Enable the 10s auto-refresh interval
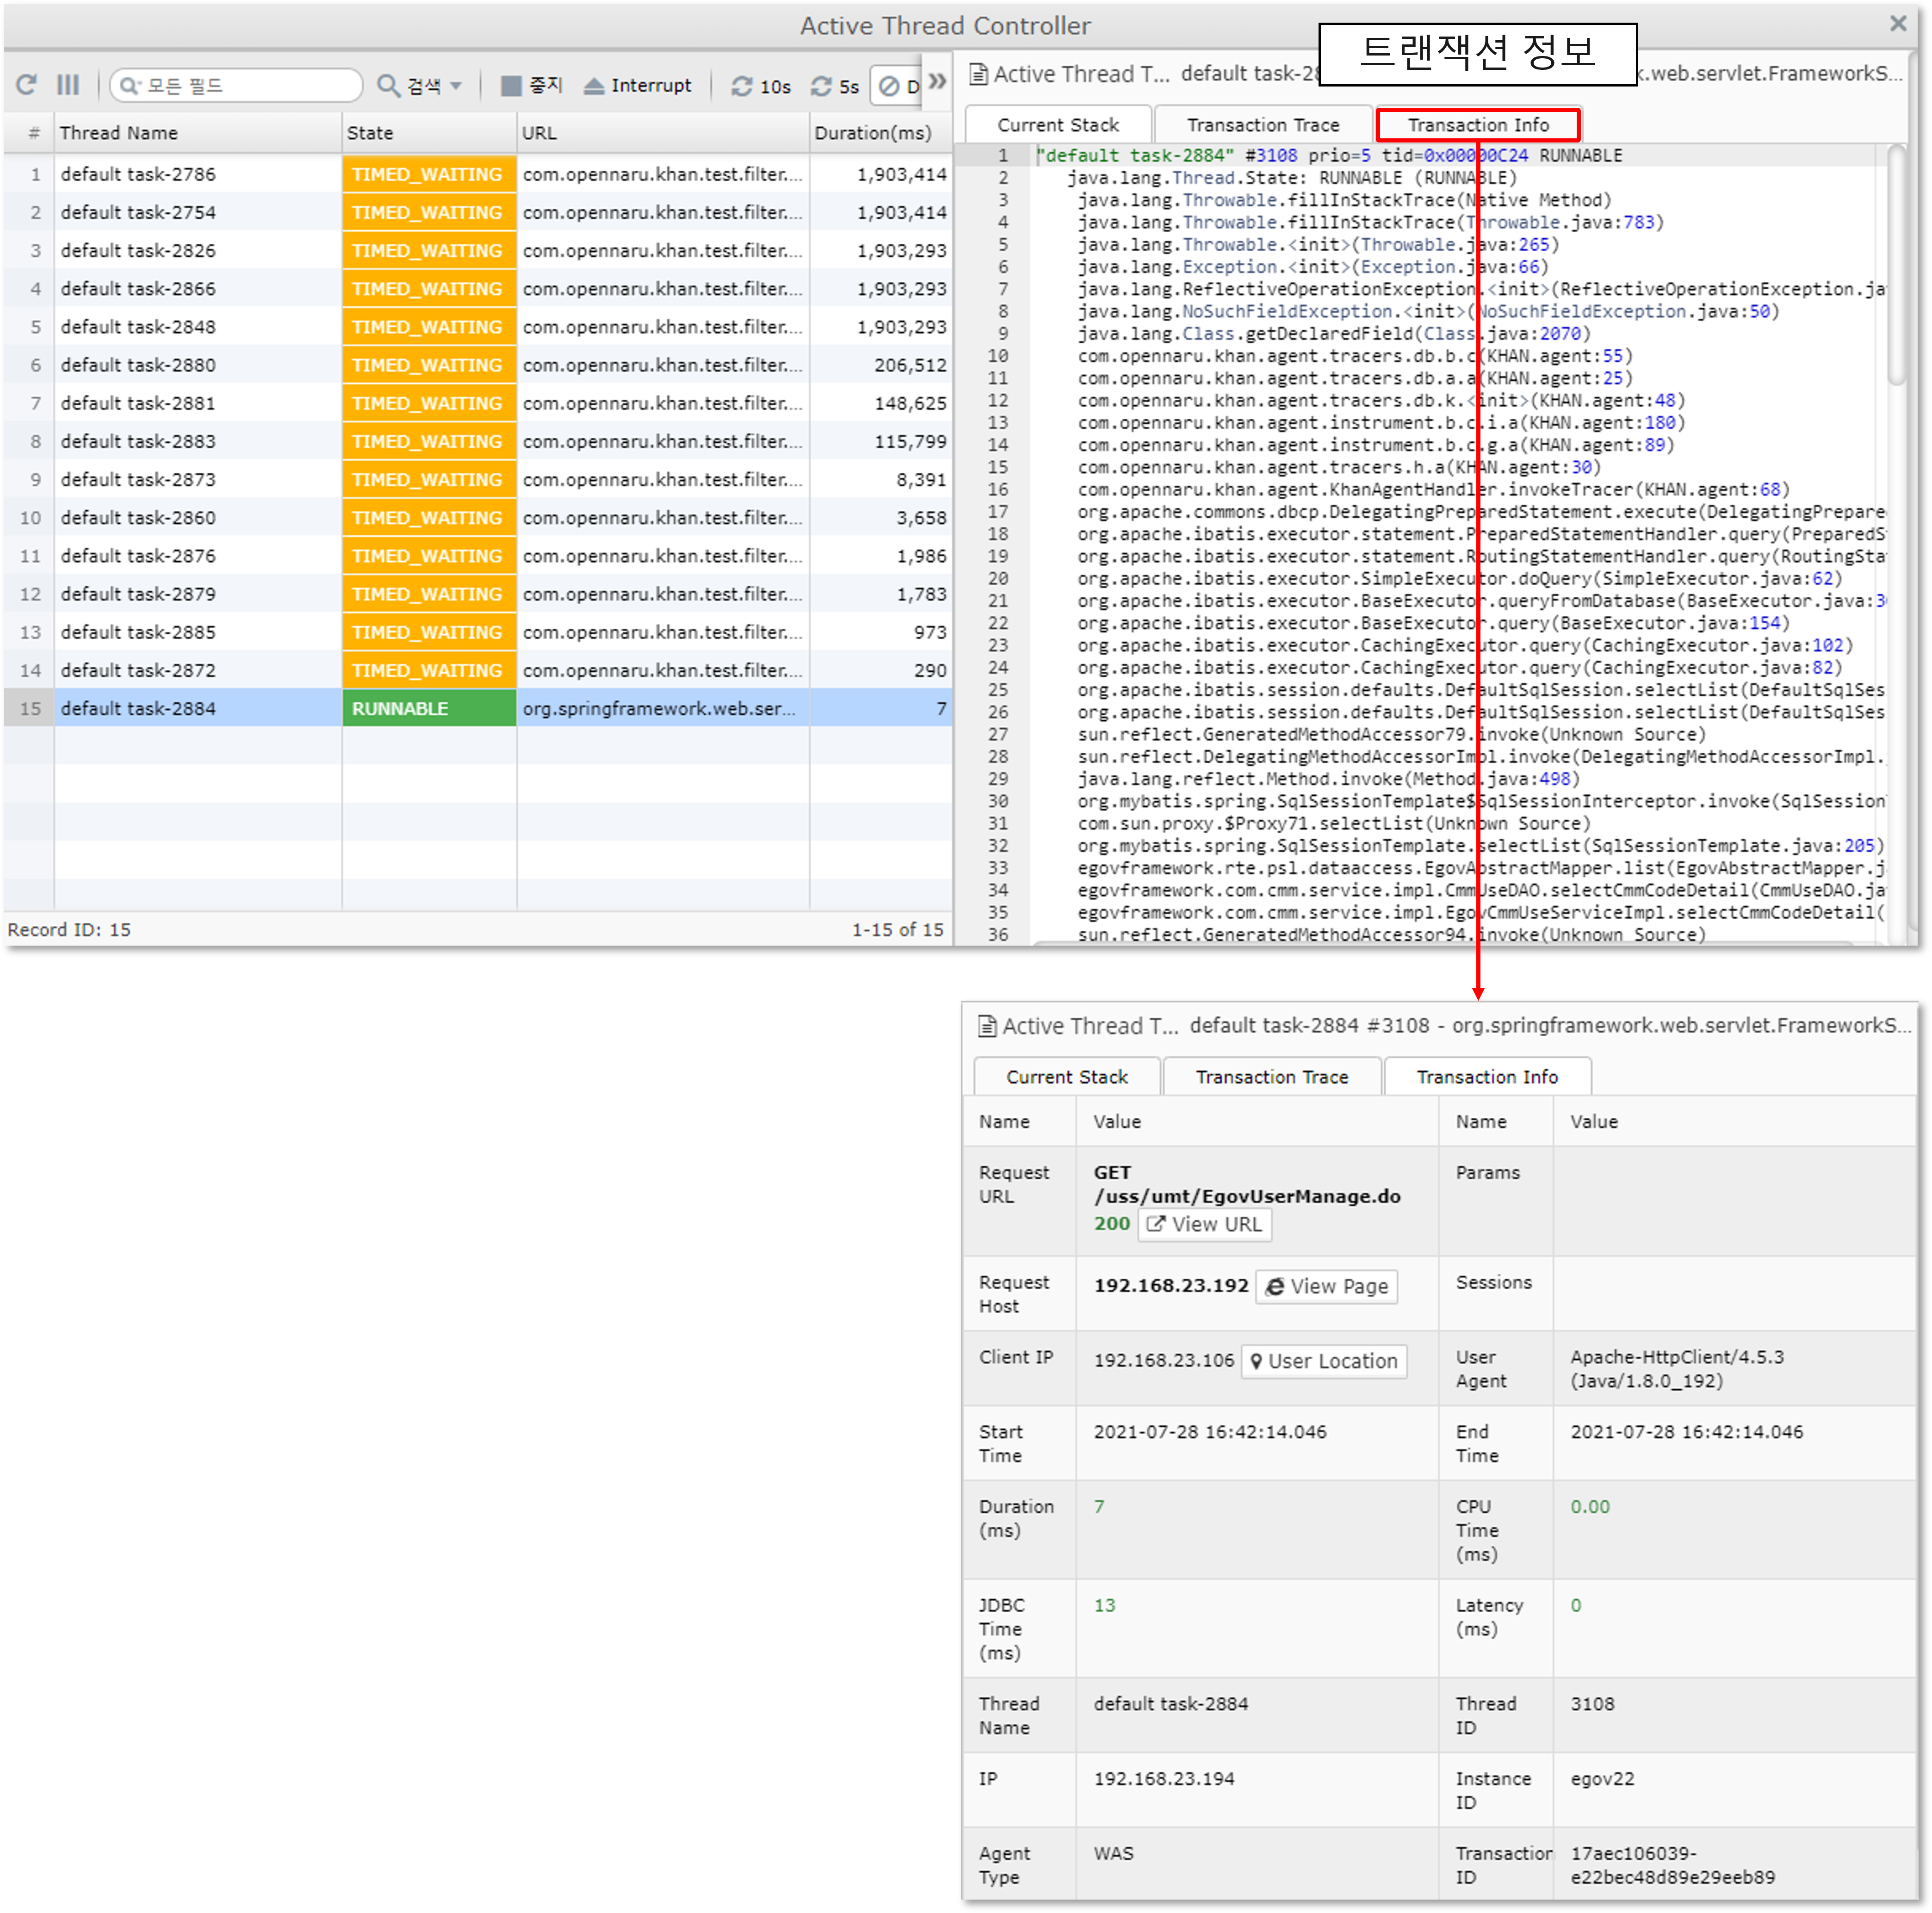1932x1913 pixels. point(761,86)
